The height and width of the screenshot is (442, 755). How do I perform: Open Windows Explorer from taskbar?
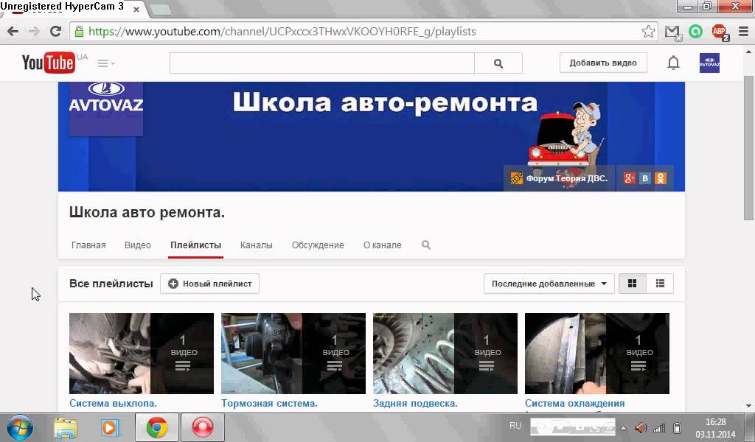(x=66, y=427)
